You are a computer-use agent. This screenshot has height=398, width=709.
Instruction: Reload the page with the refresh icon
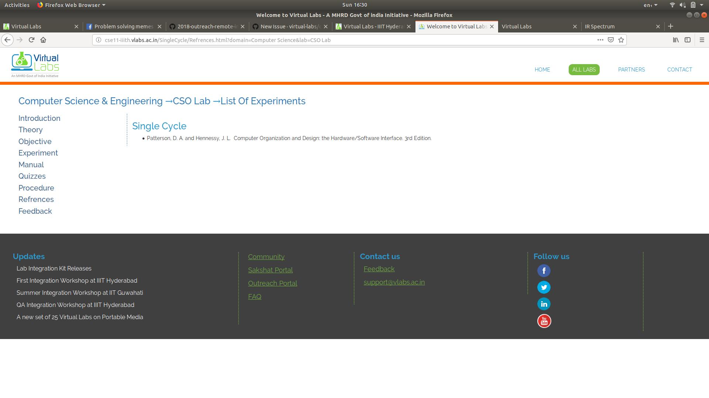pyautogui.click(x=31, y=40)
